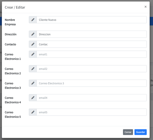The width and height of the screenshot is (153, 140).
Task: Focus the email4 input field
Action: (x=91, y=98)
